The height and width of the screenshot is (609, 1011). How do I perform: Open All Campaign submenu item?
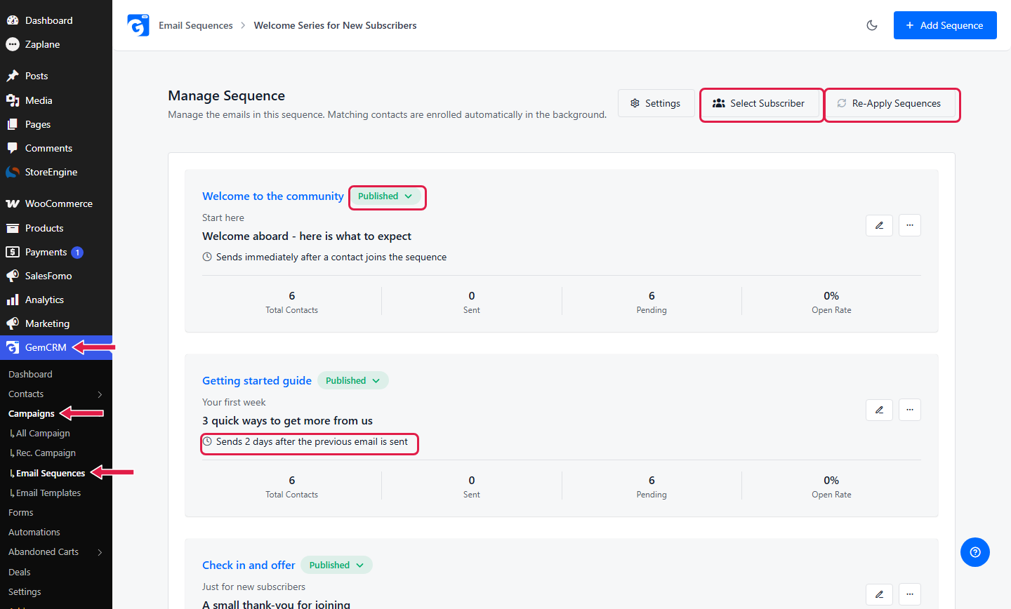coord(43,434)
